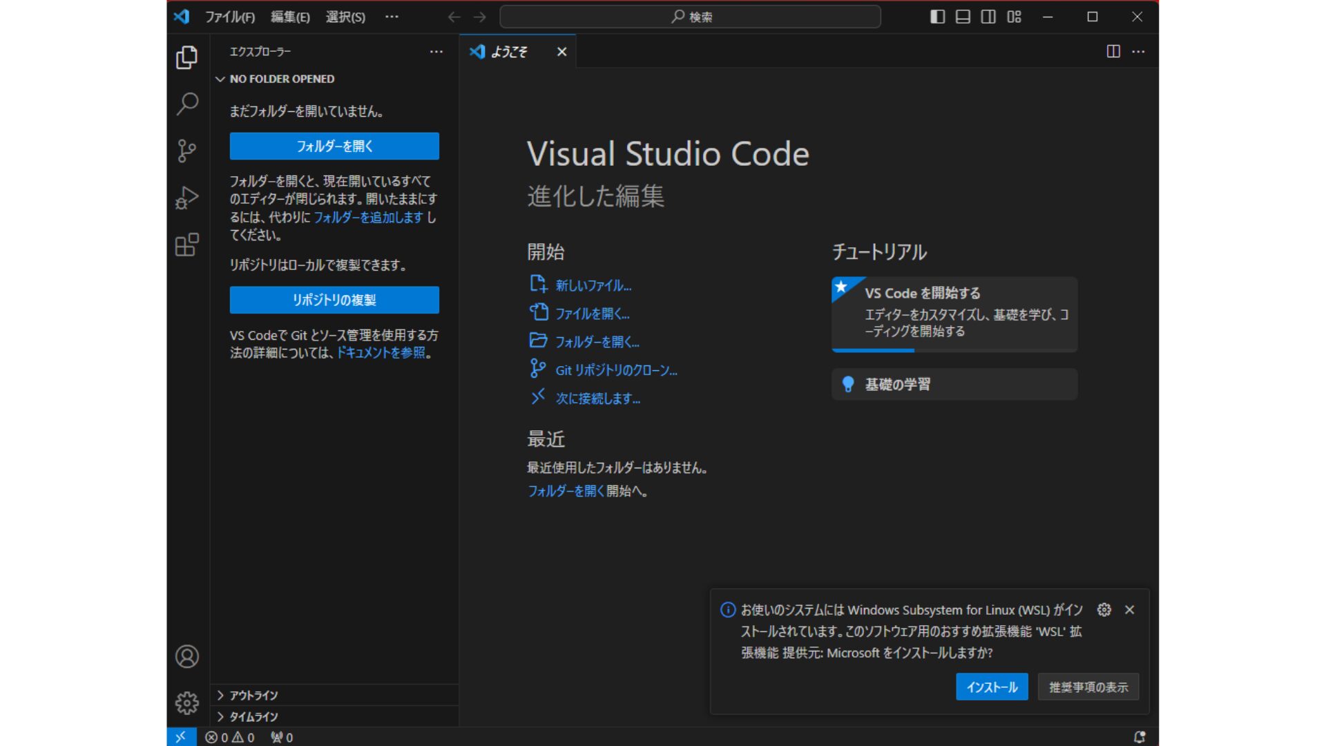The height and width of the screenshot is (746, 1326).
Task: Open the Run and Debug view
Action: 186,198
